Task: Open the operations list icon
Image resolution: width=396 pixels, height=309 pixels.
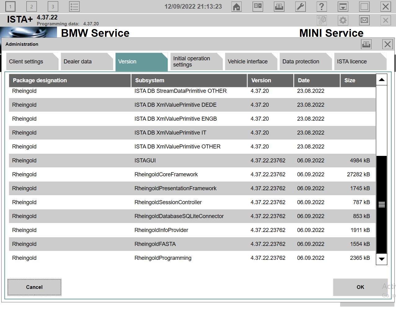Action: [74, 6]
